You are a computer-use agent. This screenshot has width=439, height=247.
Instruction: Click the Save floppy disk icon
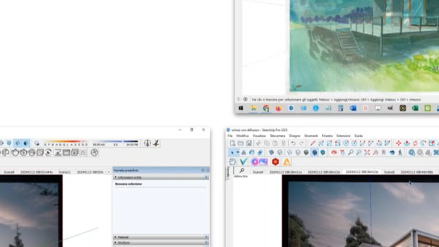(249, 143)
